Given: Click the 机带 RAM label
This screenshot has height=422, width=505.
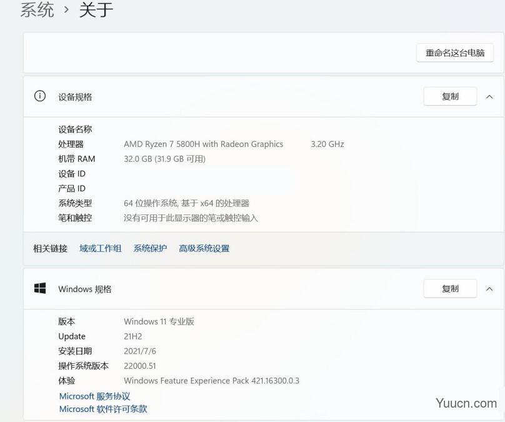Looking at the screenshot, I should pos(77,159).
